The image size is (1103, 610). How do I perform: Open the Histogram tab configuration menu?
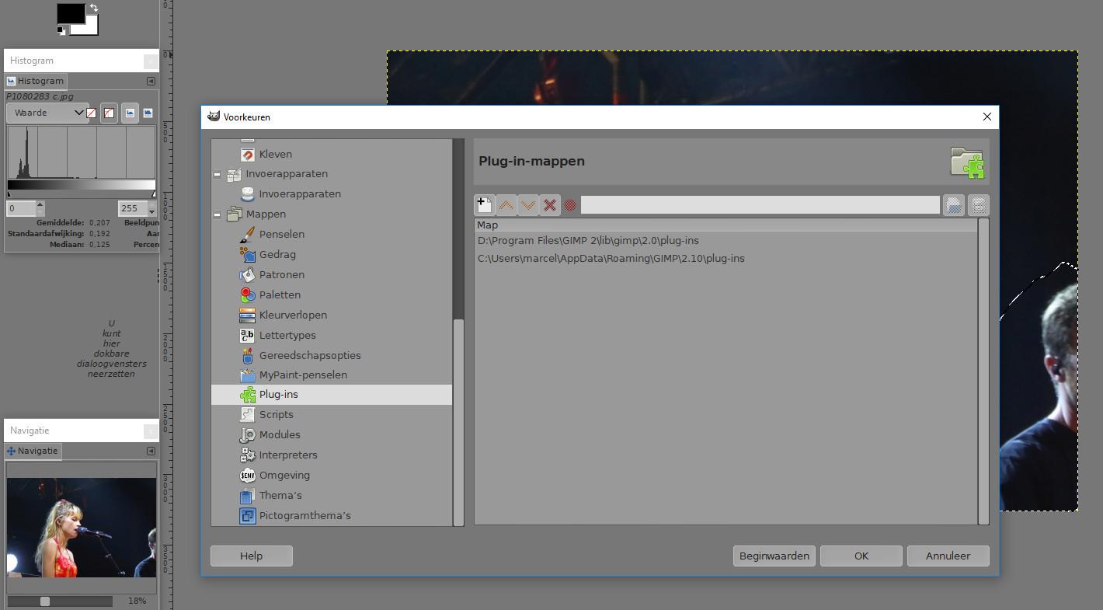[x=151, y=81]
